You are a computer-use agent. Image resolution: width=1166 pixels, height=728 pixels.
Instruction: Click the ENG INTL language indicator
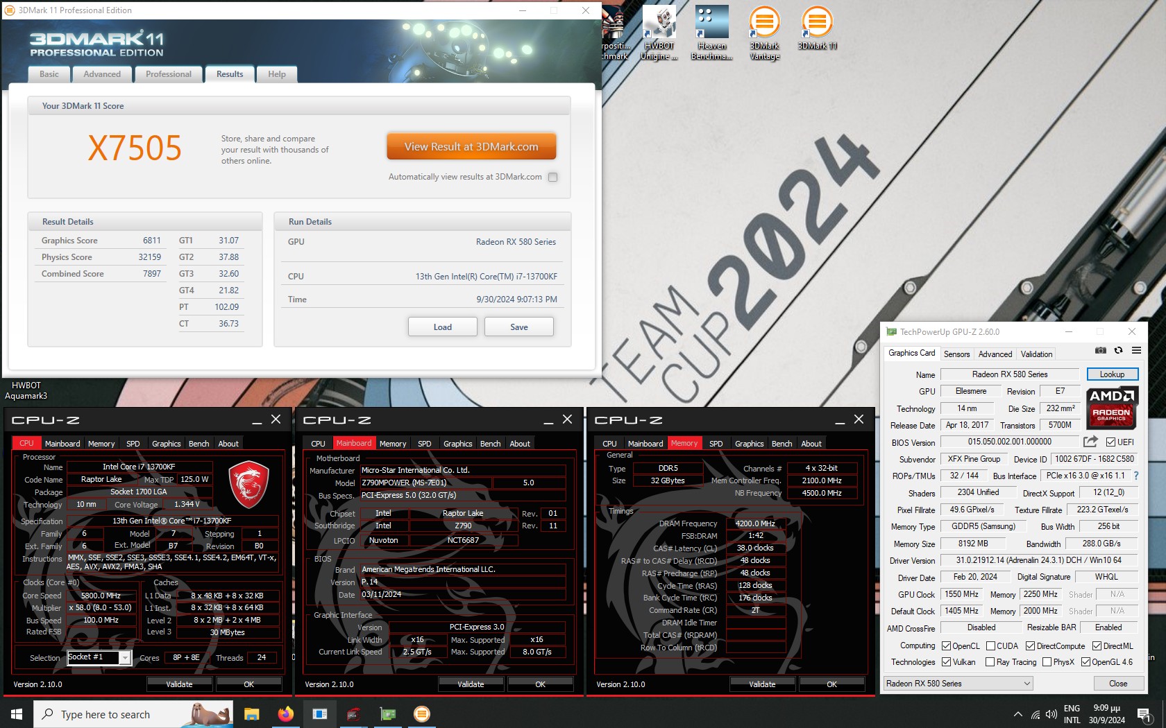(x=1072, y=714)
